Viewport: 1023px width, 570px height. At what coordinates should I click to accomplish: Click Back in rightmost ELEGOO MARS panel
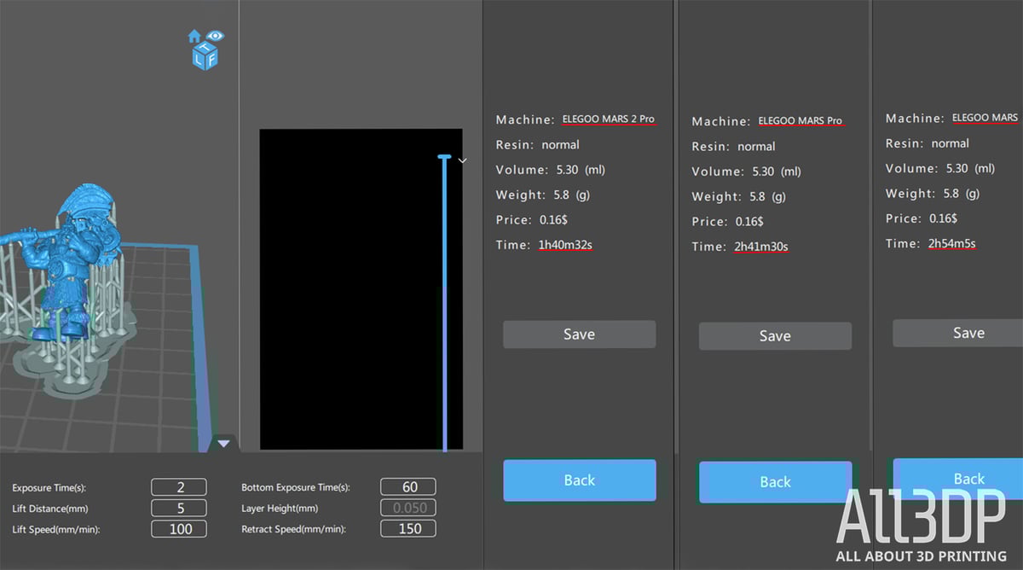(958, 478)
